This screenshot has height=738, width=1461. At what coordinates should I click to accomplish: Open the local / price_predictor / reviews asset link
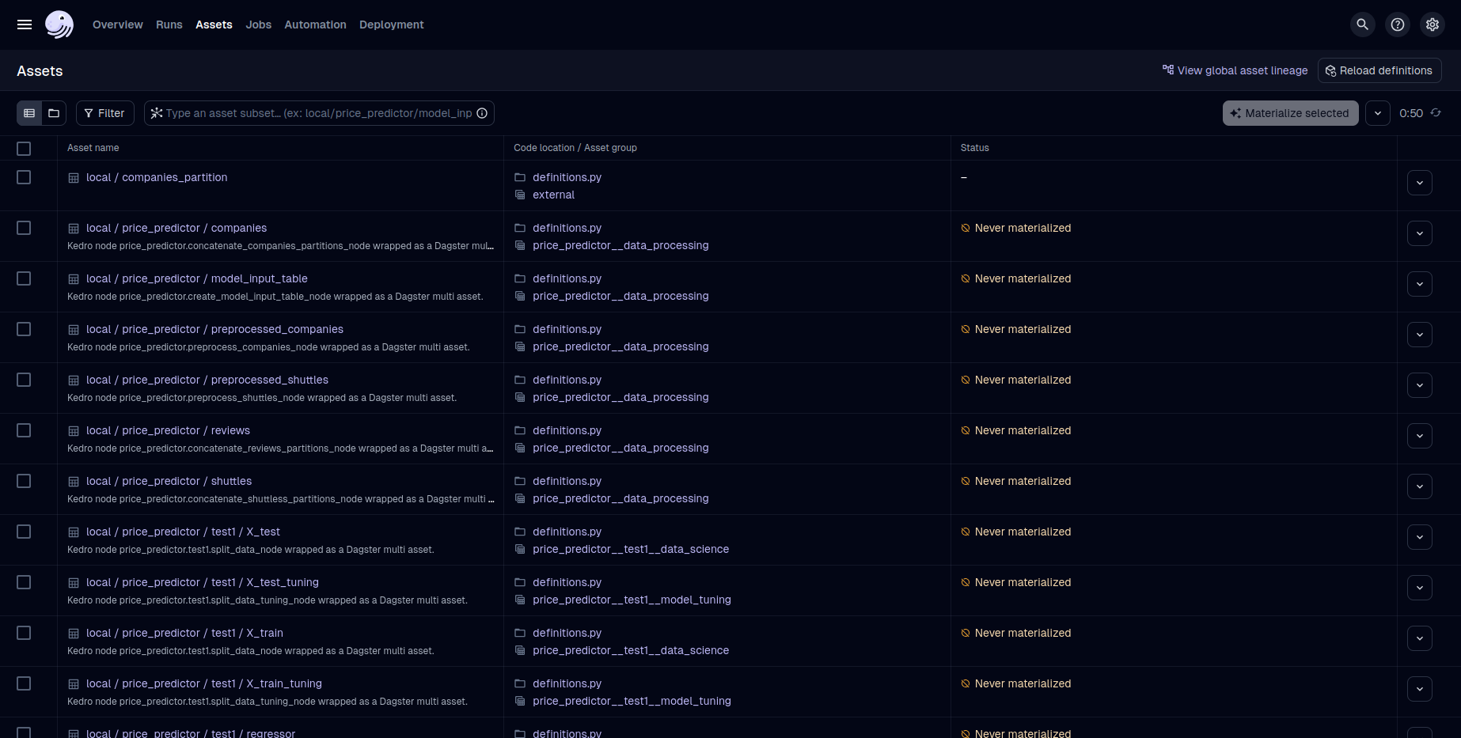(168, 430)
